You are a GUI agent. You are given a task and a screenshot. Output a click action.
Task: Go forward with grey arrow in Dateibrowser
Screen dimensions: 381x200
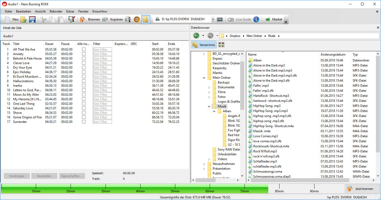(210, 36)
